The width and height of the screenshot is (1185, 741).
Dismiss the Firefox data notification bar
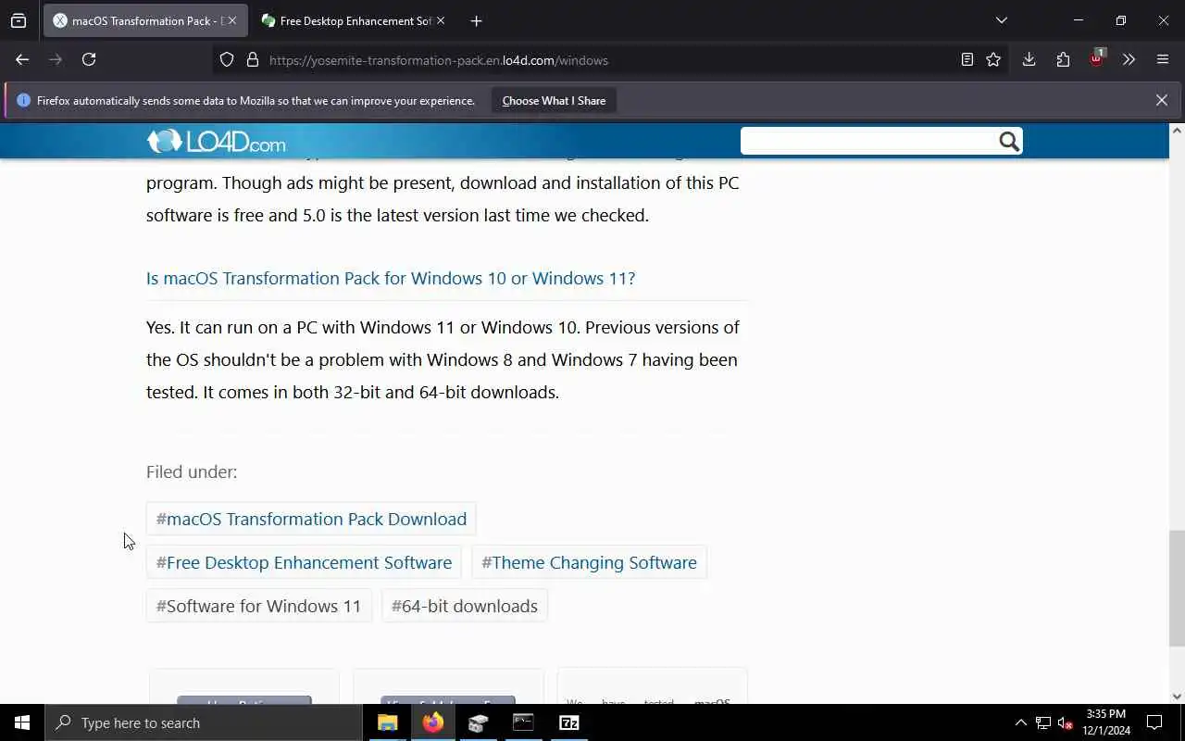point(1161,100)
